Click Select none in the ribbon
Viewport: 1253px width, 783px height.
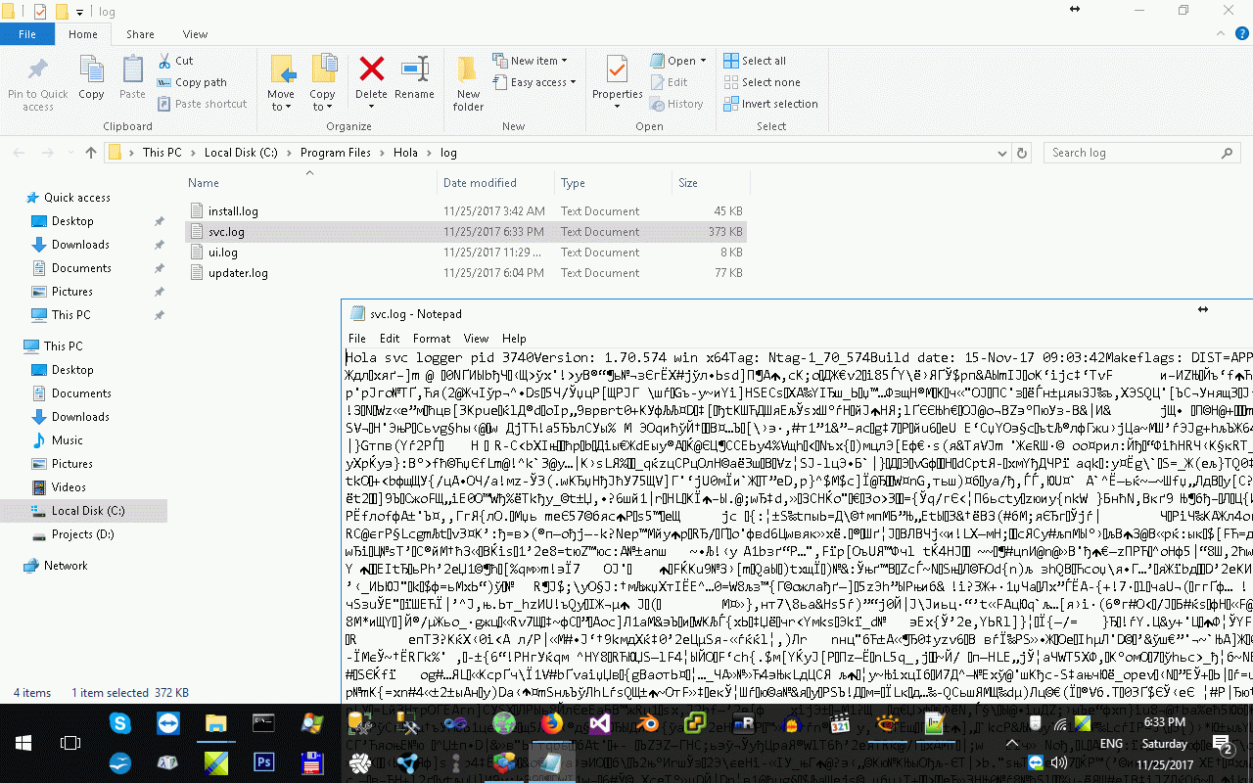point(762,82)
